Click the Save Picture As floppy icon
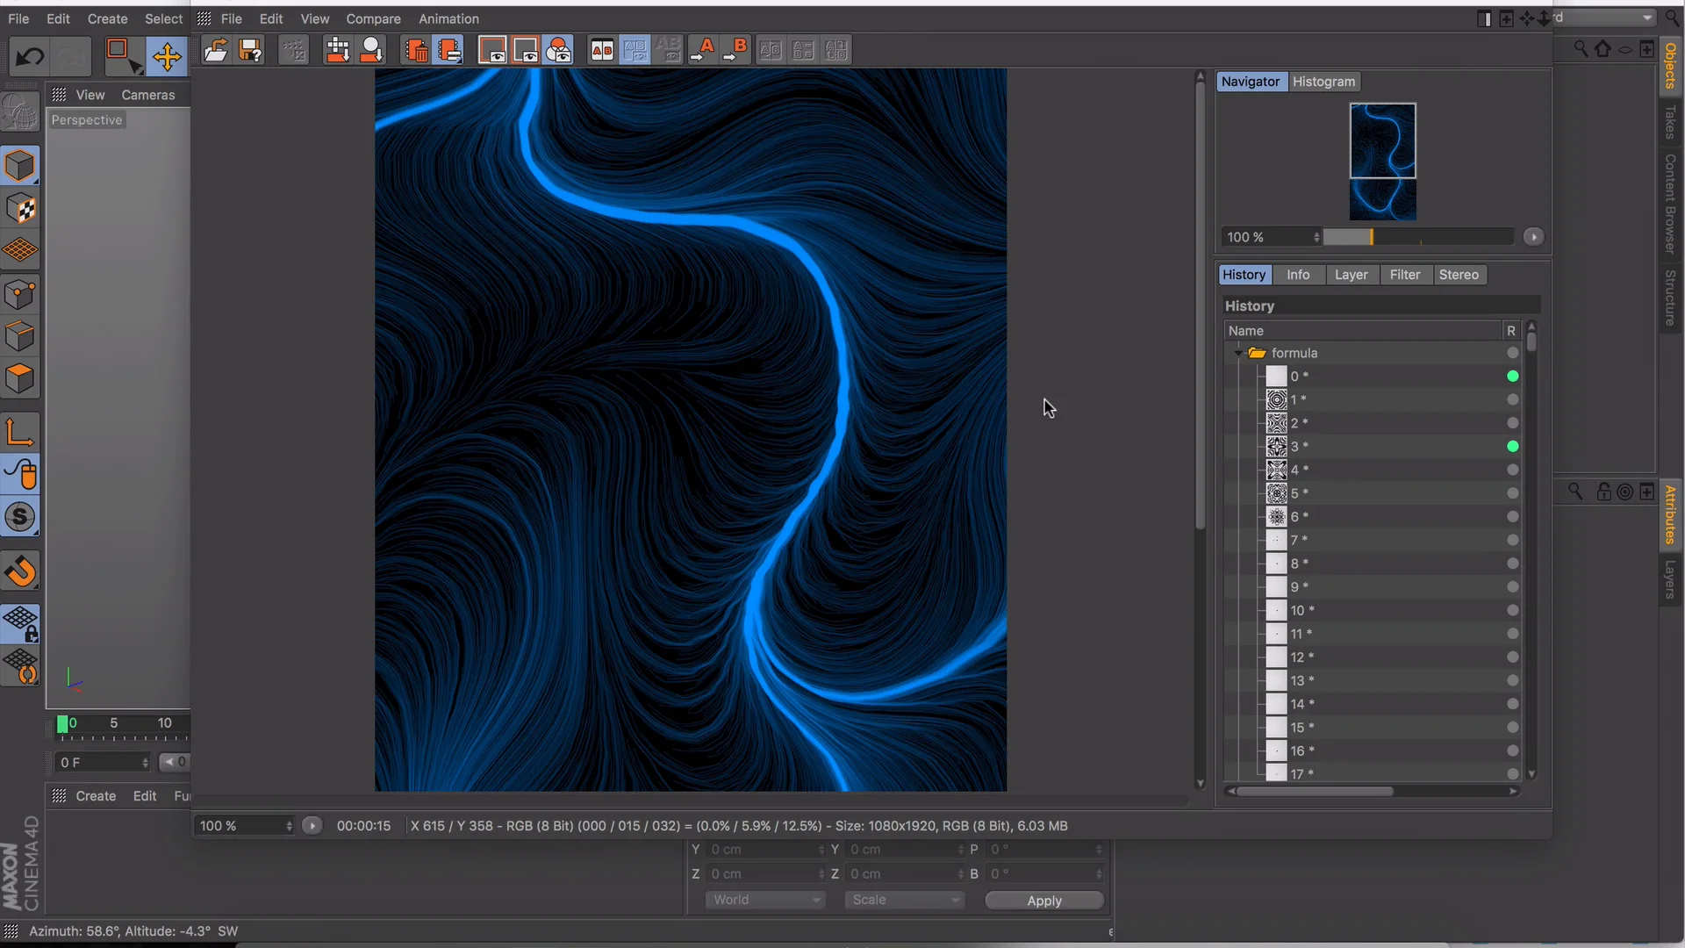Screen dimensions: 1685x948 coord(250,51)
